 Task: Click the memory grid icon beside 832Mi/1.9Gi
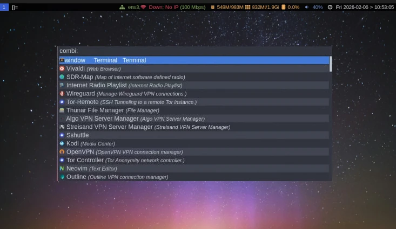click(x=247, y=7)
